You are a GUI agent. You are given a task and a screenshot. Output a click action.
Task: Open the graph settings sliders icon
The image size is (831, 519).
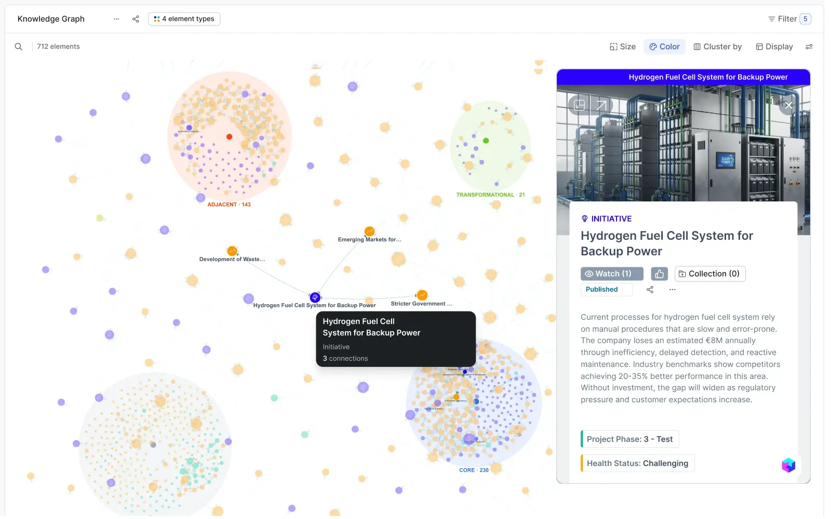coord(809,47)
